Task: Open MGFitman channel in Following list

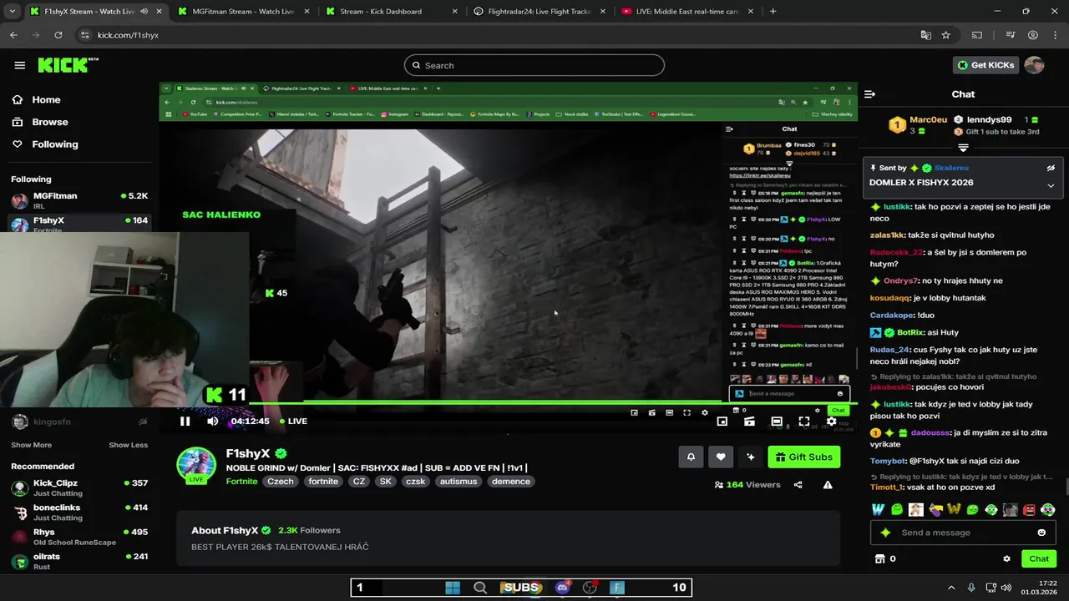Action: 79,200
